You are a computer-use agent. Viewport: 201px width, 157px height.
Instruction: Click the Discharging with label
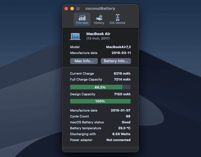tap(83, 134)
